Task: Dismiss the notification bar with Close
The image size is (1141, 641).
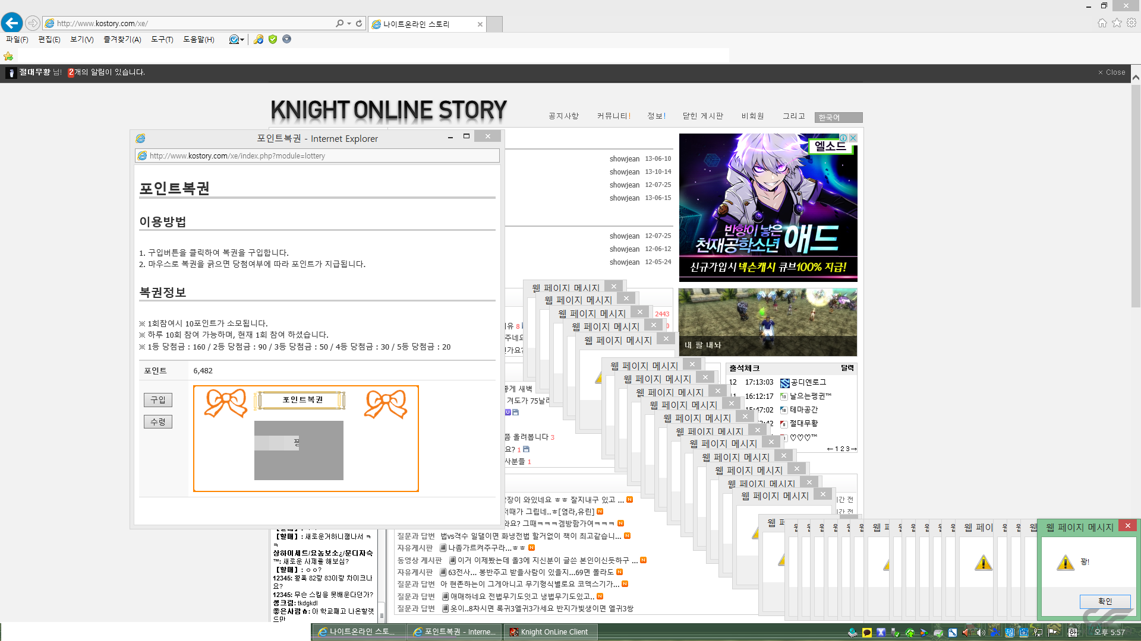Action: click(x=1112, y=72)
